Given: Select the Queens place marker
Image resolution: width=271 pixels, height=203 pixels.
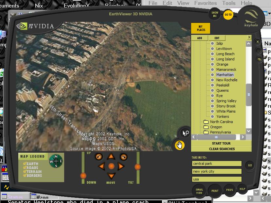Looking at the screenshot, I should tap(212, 90).
